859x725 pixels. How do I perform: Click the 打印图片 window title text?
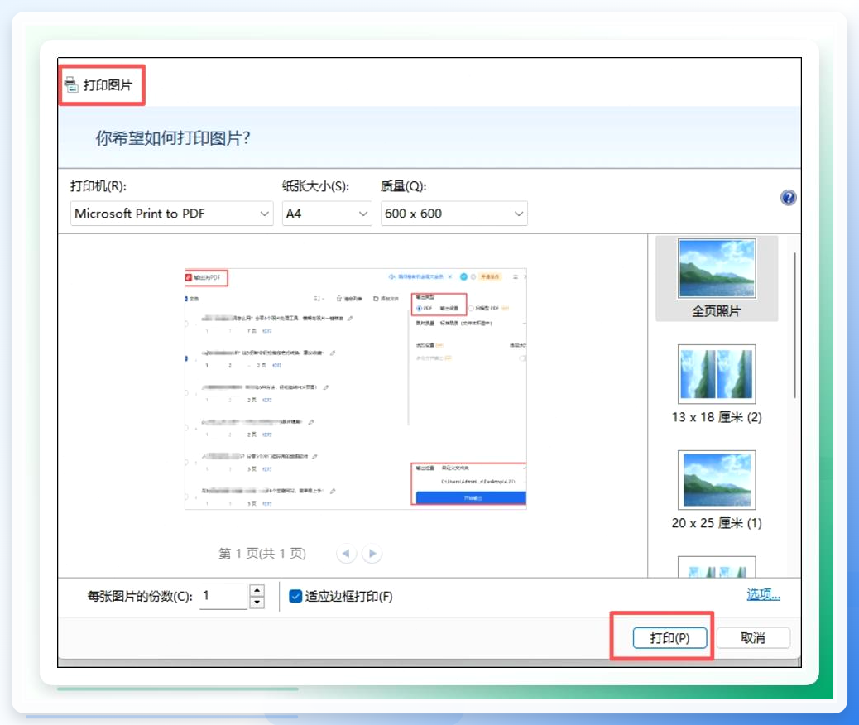tap(108, 85)
